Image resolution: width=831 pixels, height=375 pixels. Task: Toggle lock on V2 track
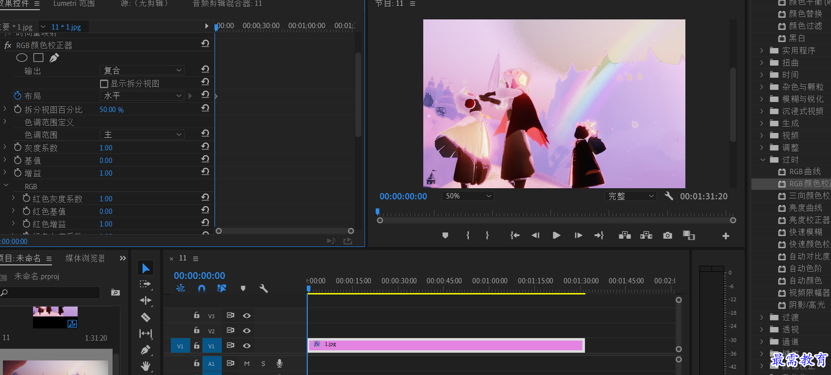pyautogui.click(x=197, y=330)
